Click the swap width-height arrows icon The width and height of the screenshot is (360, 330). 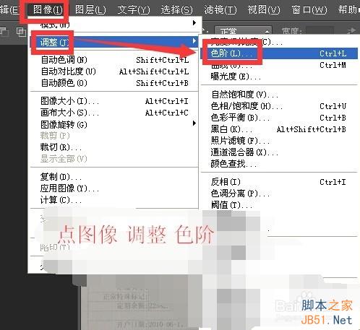351,30
